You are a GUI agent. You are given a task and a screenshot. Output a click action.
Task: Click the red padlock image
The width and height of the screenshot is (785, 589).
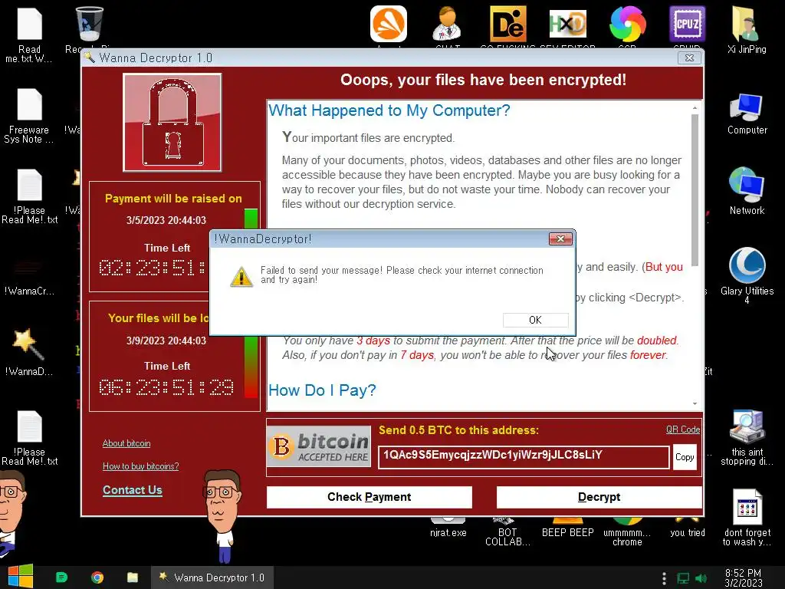point(172,123)
